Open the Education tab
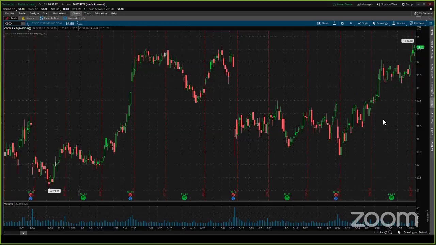436x245 pixels. pos(101,13)
